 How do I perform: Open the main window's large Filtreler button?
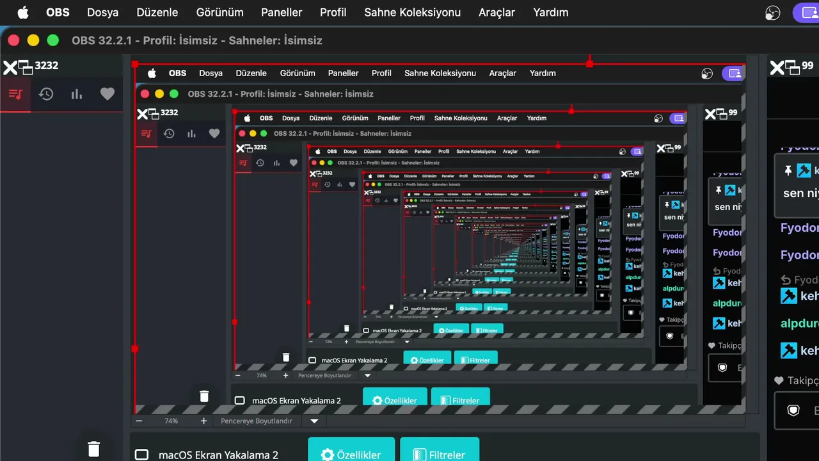pos(440,449)
